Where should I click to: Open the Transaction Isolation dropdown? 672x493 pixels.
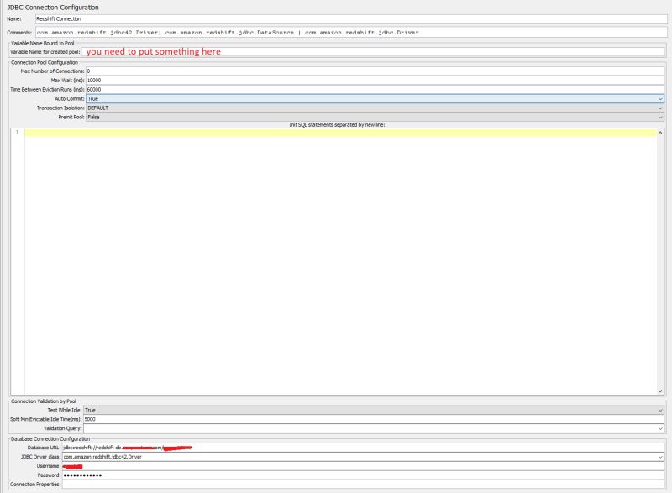336,108
